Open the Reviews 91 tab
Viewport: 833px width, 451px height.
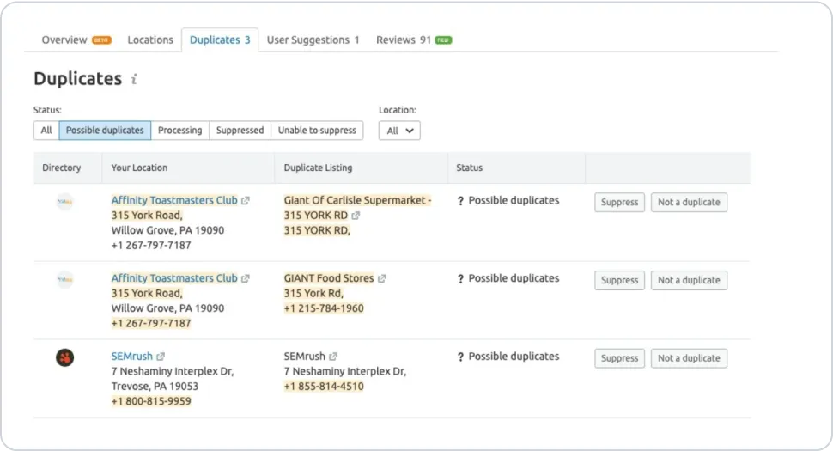tap(413, 40)
